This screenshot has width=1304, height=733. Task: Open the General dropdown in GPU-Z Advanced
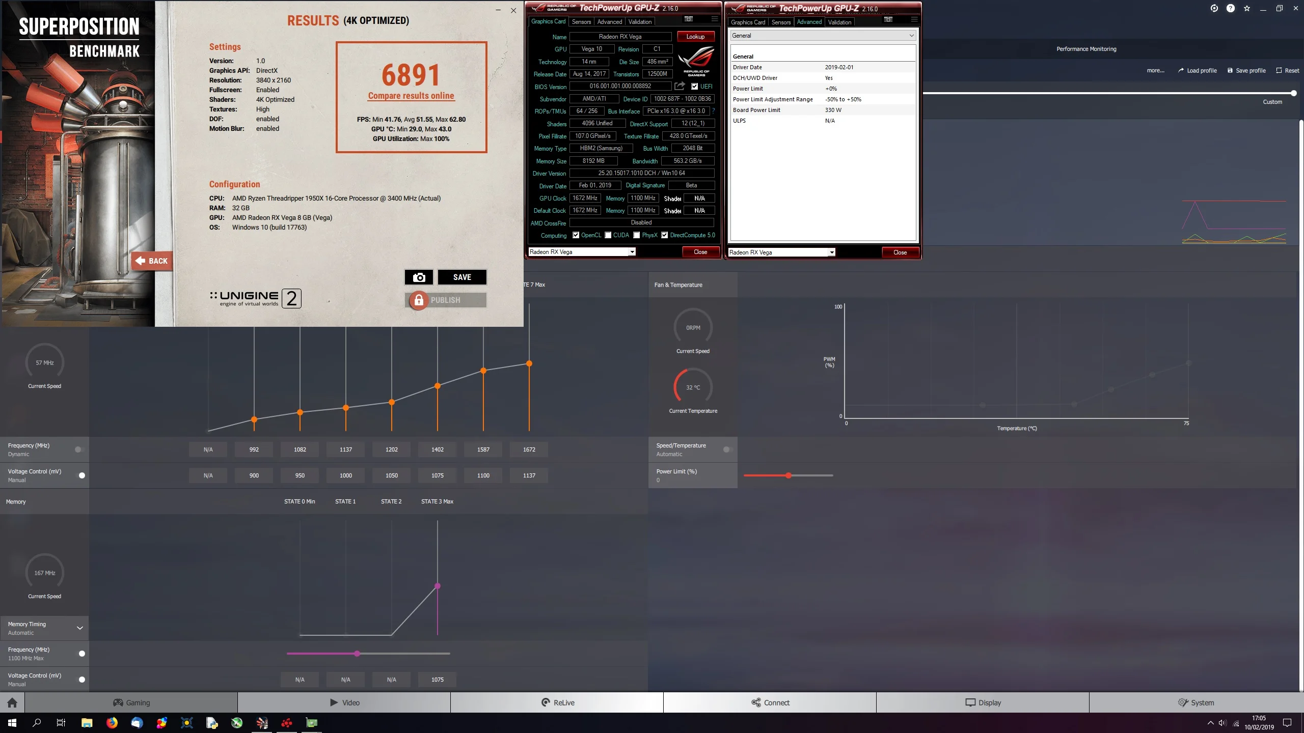pos(823,36)
